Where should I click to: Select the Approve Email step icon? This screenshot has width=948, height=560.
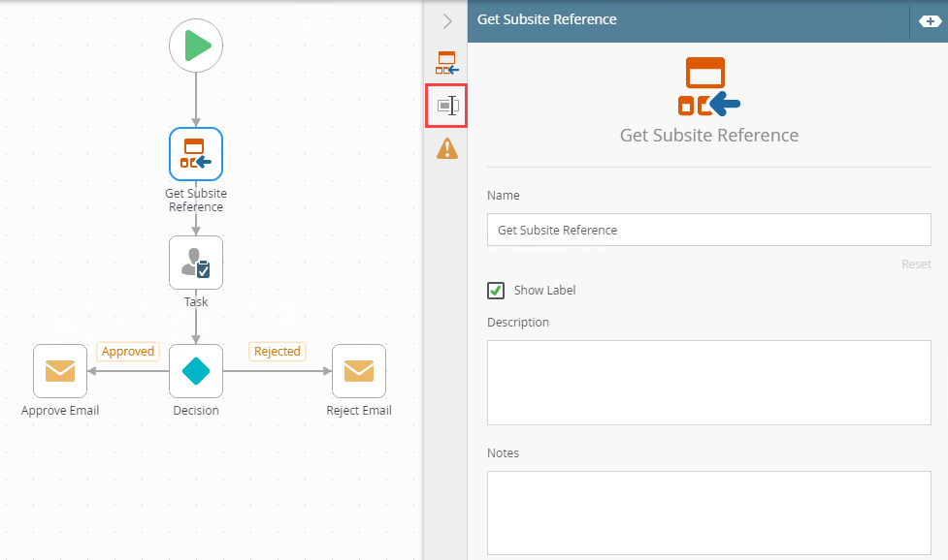click(x=60, y=371)
